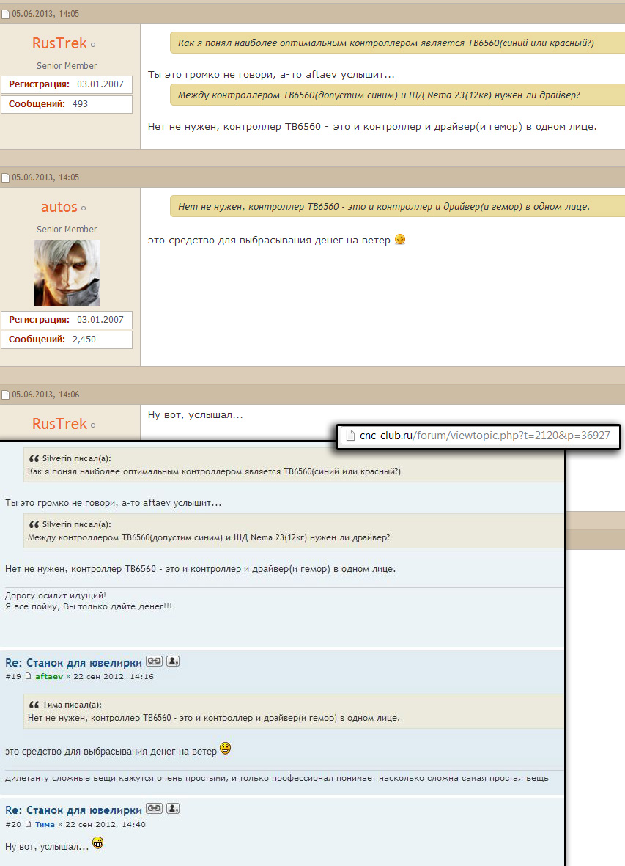The width and height of the screenshot is (625, 866).
Task: Click date '22 сен 2012, 14:40'
Action: 106,825
